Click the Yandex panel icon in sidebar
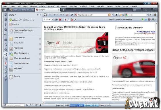The height and width of the screenshot is (110, 161). pos(6,63)
